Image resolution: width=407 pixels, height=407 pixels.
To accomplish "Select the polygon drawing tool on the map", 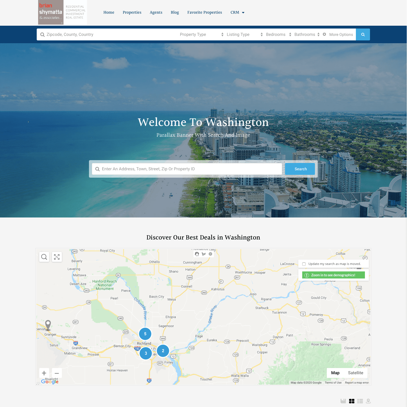I will (x=204, y=254).
